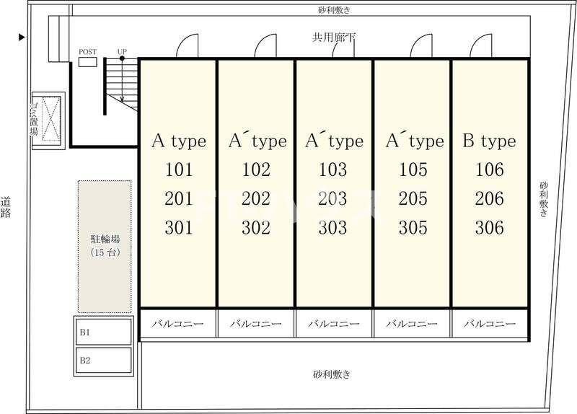The image size is (577, 414).
Task: Click the (15 台) capacity text
Action: point(105,252)
